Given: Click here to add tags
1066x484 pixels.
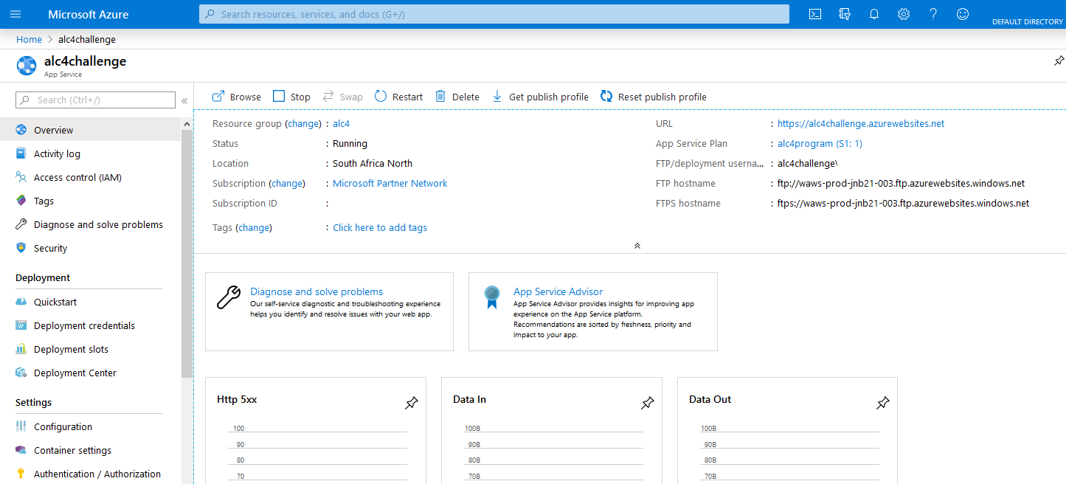Looking at the screenshot, I should click(x=380, y=227).
